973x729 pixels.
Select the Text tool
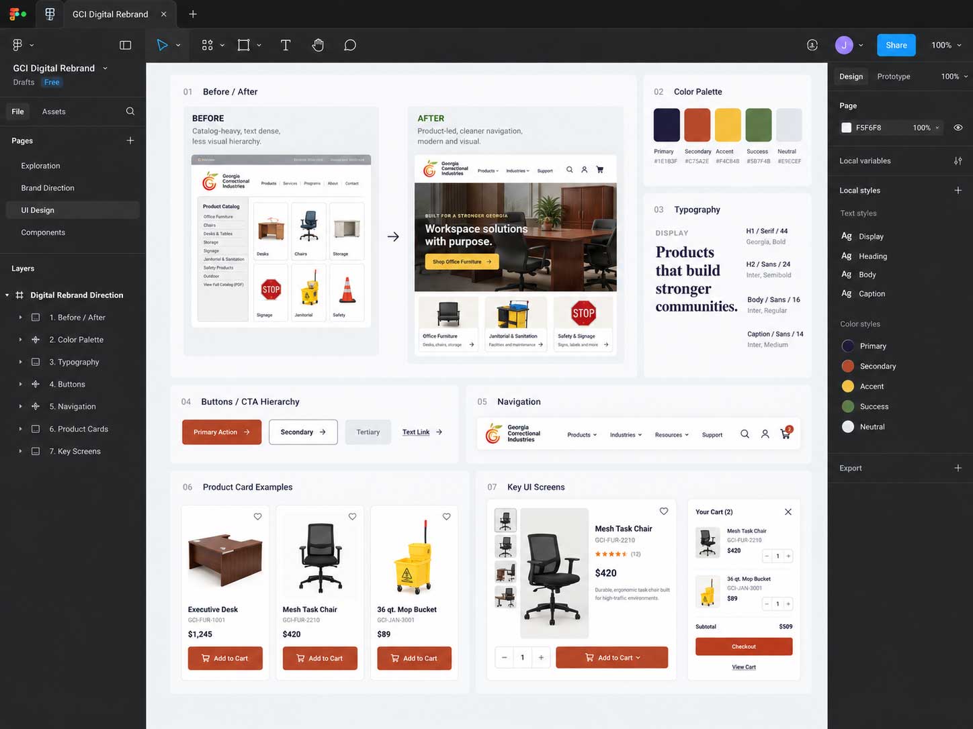click(x=286, y=45)
